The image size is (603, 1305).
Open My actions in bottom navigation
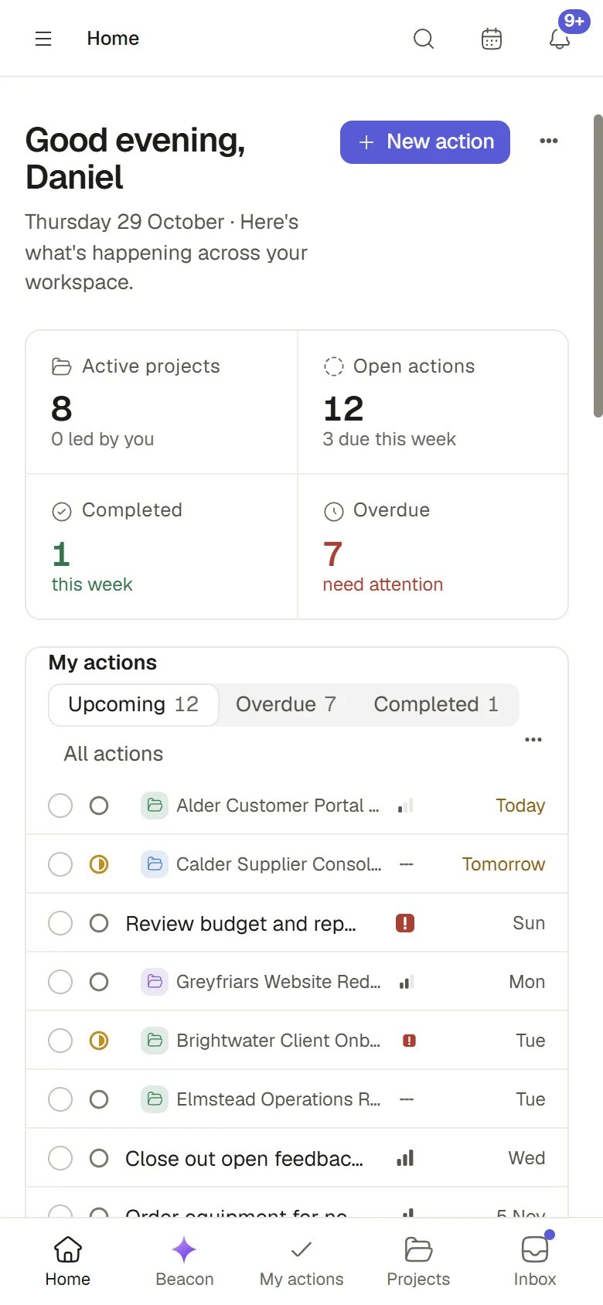click(x=301, y=1262)
